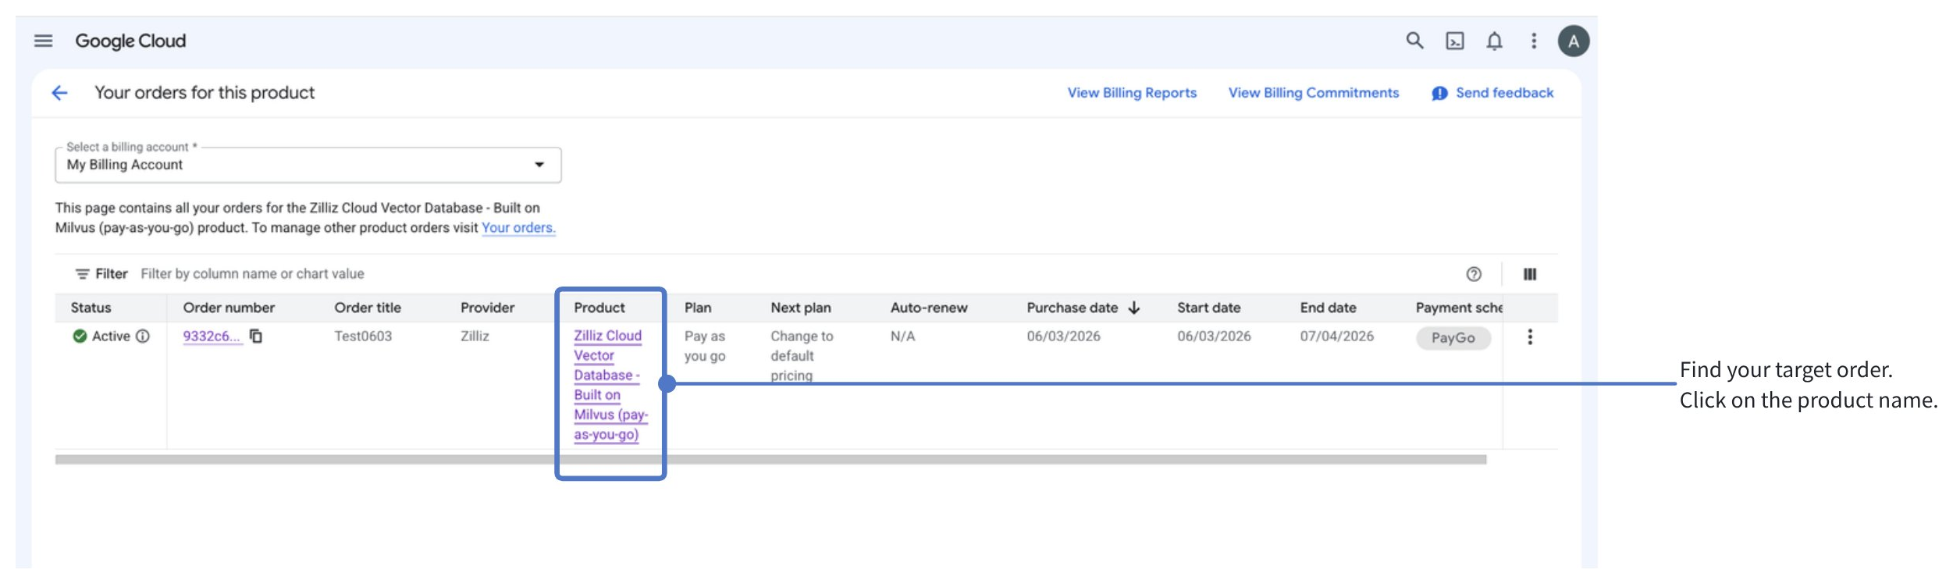The image size is (1953, 584).
Task: Click the PayGo payment schedule chip
Action: [1453, 338]
